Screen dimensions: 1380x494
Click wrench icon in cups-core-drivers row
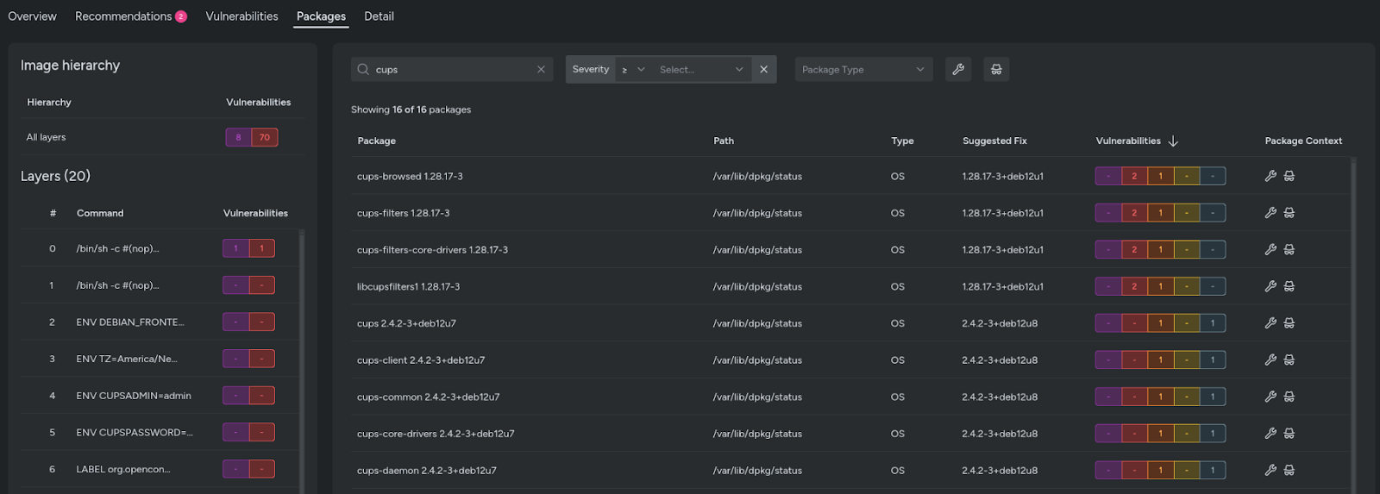(1270, 434)
